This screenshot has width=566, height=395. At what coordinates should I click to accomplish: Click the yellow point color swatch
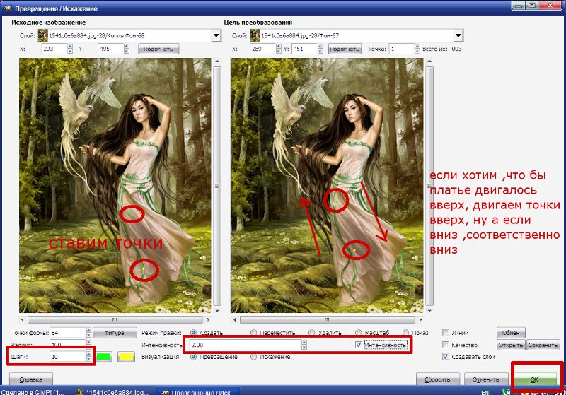(x=127, y=357)
